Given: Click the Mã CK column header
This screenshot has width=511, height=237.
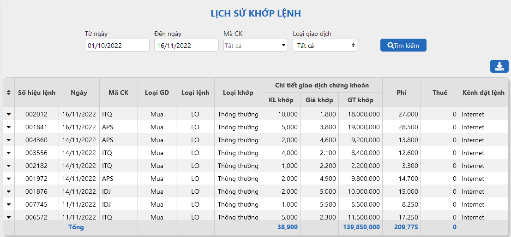Looking at the screenshot, I should point(119,92).
